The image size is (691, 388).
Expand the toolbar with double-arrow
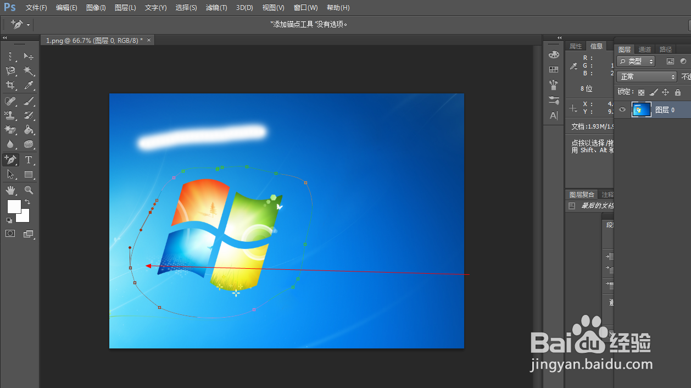(4, 38)
